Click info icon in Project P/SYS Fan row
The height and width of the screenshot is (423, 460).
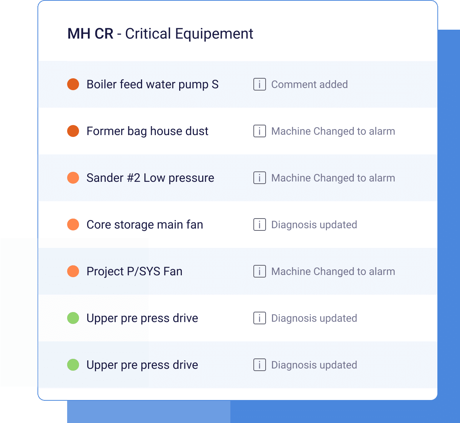pos(259,272)
